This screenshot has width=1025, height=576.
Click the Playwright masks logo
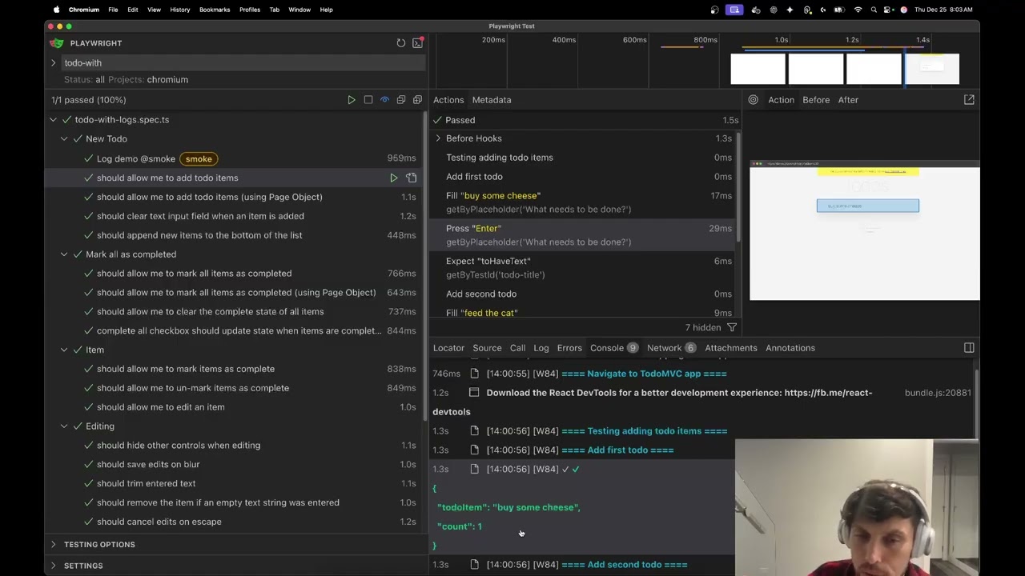click(56, 43)
